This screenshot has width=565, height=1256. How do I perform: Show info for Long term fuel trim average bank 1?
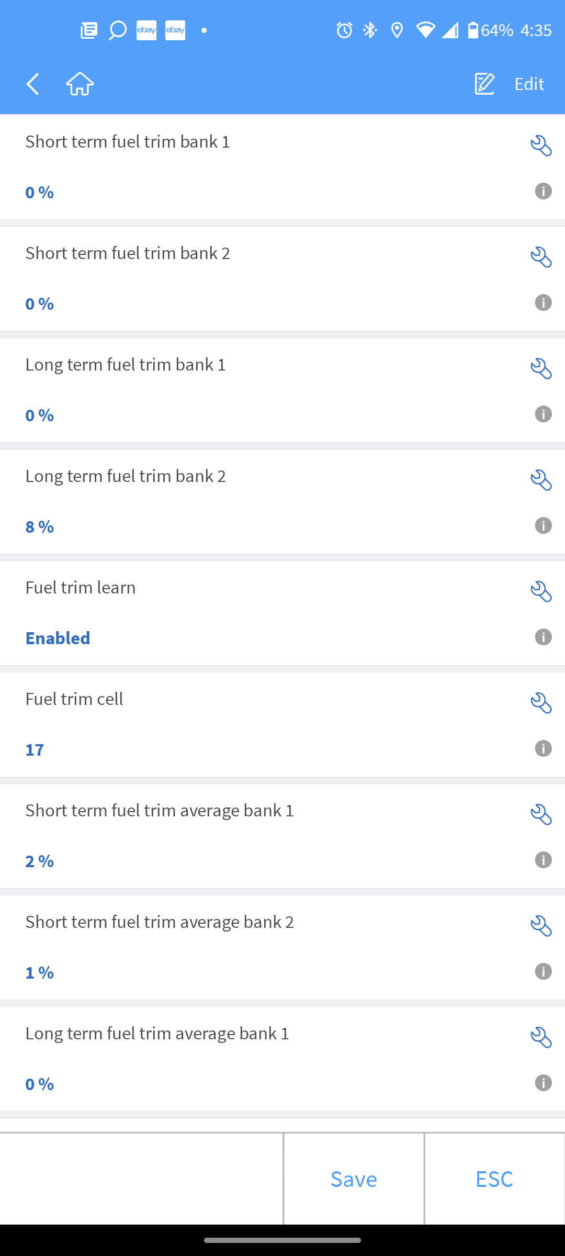pyautogui.click(x=543, y=1083)
